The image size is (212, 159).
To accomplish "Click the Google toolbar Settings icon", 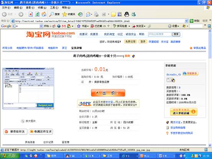I will (169, 26).
